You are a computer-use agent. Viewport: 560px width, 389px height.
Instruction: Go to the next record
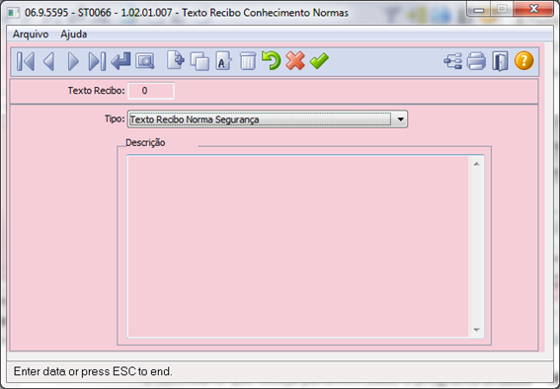(73, 61)
